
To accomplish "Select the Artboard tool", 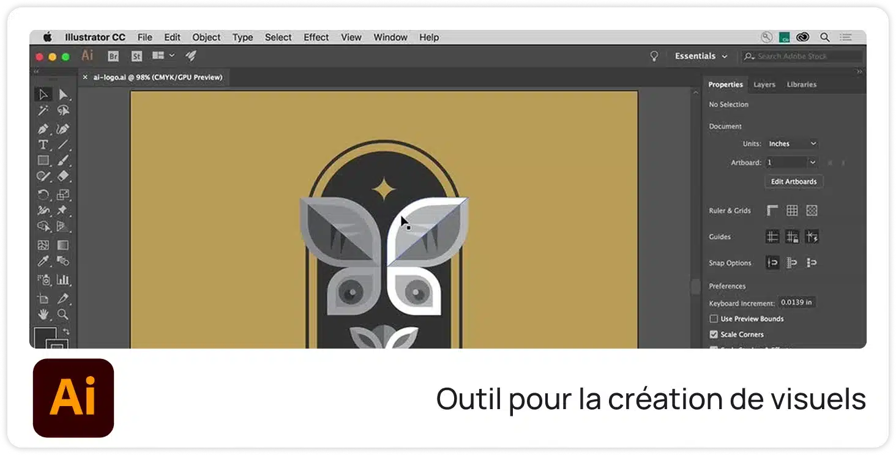I will point(43,299).
